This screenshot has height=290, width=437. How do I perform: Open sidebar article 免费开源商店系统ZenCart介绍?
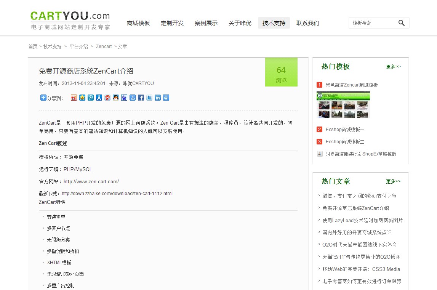tap(355, 208)
